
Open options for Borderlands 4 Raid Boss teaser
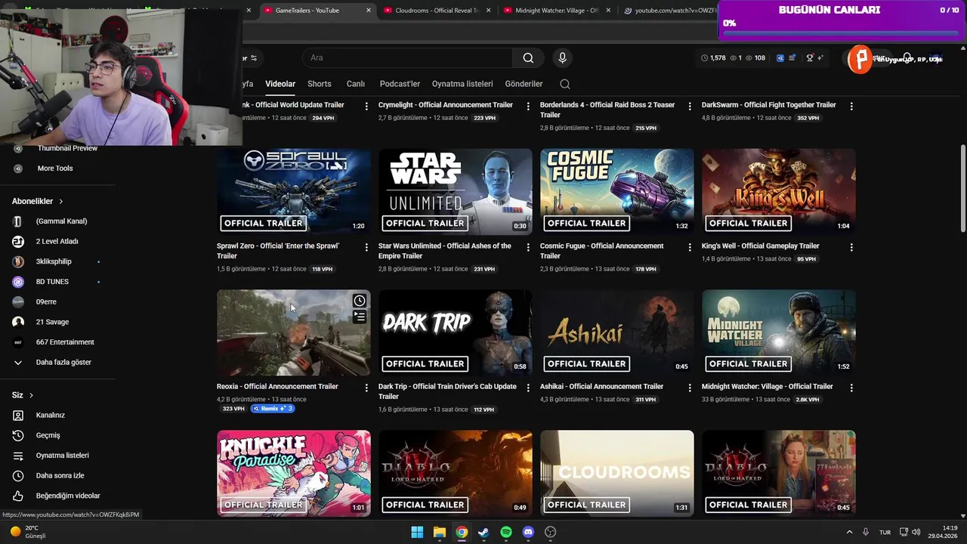click(690, 107)
